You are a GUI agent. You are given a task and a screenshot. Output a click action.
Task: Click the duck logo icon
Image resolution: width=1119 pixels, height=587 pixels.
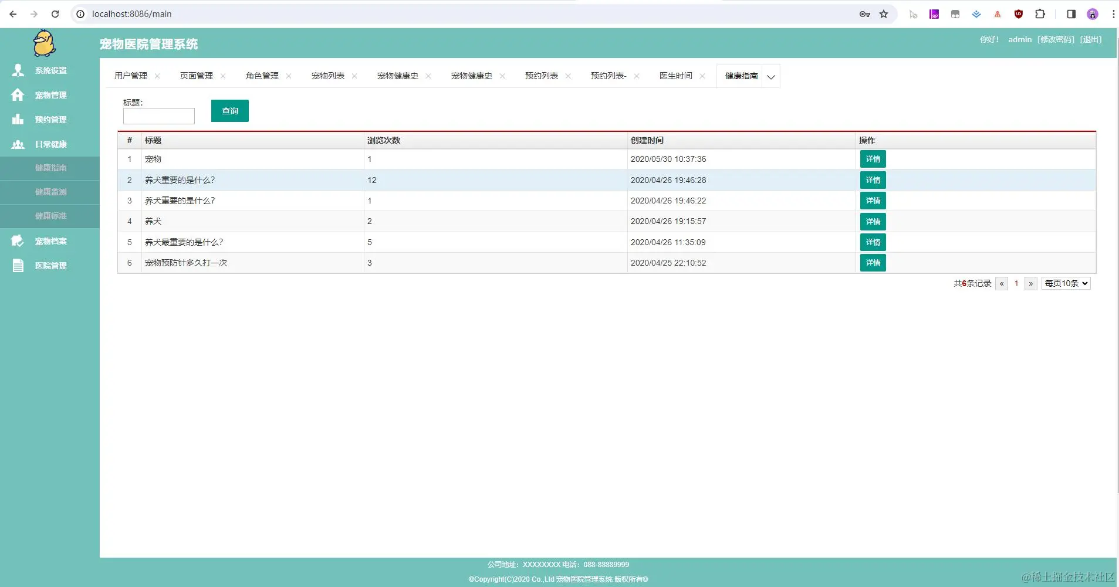coord(44,43)
